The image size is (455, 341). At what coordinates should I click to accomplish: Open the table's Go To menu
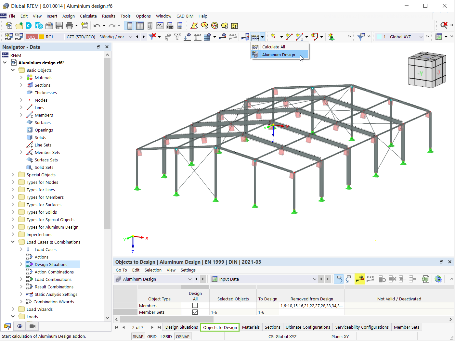pos(121,270)
